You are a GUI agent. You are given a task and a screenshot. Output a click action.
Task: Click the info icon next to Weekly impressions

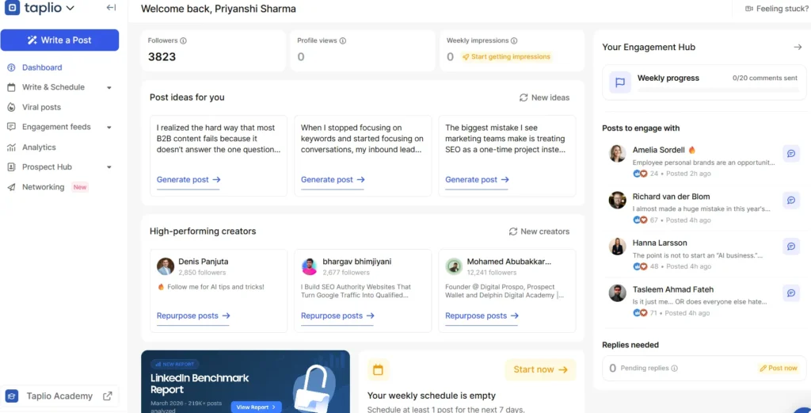pyautogui.click(x=513, y=40)
